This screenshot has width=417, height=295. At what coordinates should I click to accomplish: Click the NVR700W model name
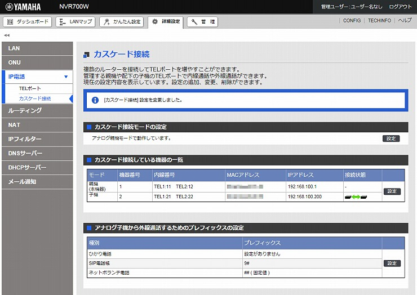pyautogui.click(x=74, y=7)
